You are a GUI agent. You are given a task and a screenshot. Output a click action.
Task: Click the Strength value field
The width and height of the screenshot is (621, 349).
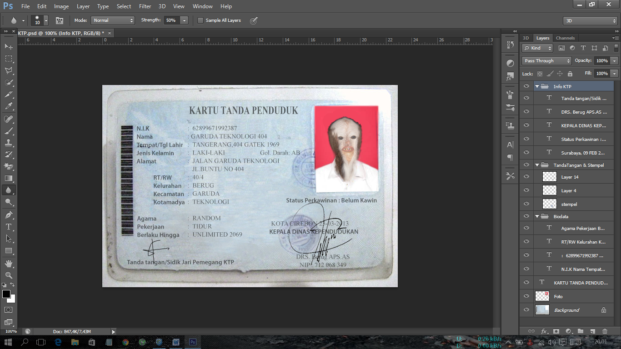pyautogui.click(x=171, y=20)
